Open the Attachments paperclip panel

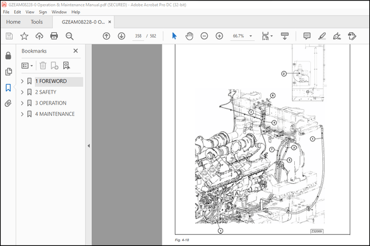pos(8,103)
